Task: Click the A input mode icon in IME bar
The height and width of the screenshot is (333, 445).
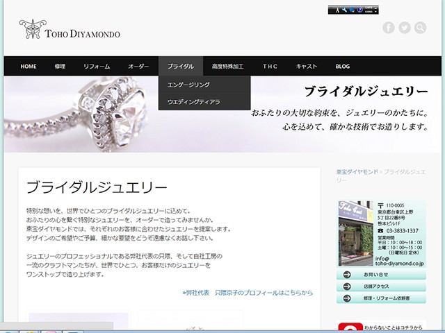Action: point(337,10)
